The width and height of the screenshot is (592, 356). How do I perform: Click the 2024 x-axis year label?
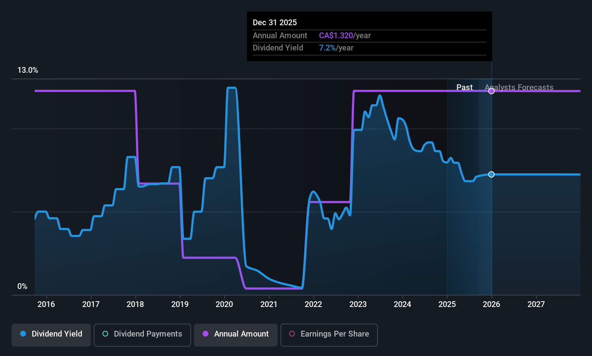click(x=402, y=304)
